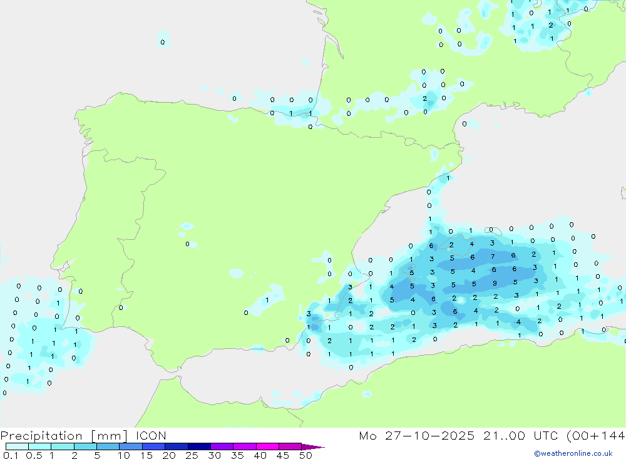Choose the 20–25 mm dark blue legend box
Image resolution: width=626 pixels, height=459 pixels.
(x=177, y=446)
